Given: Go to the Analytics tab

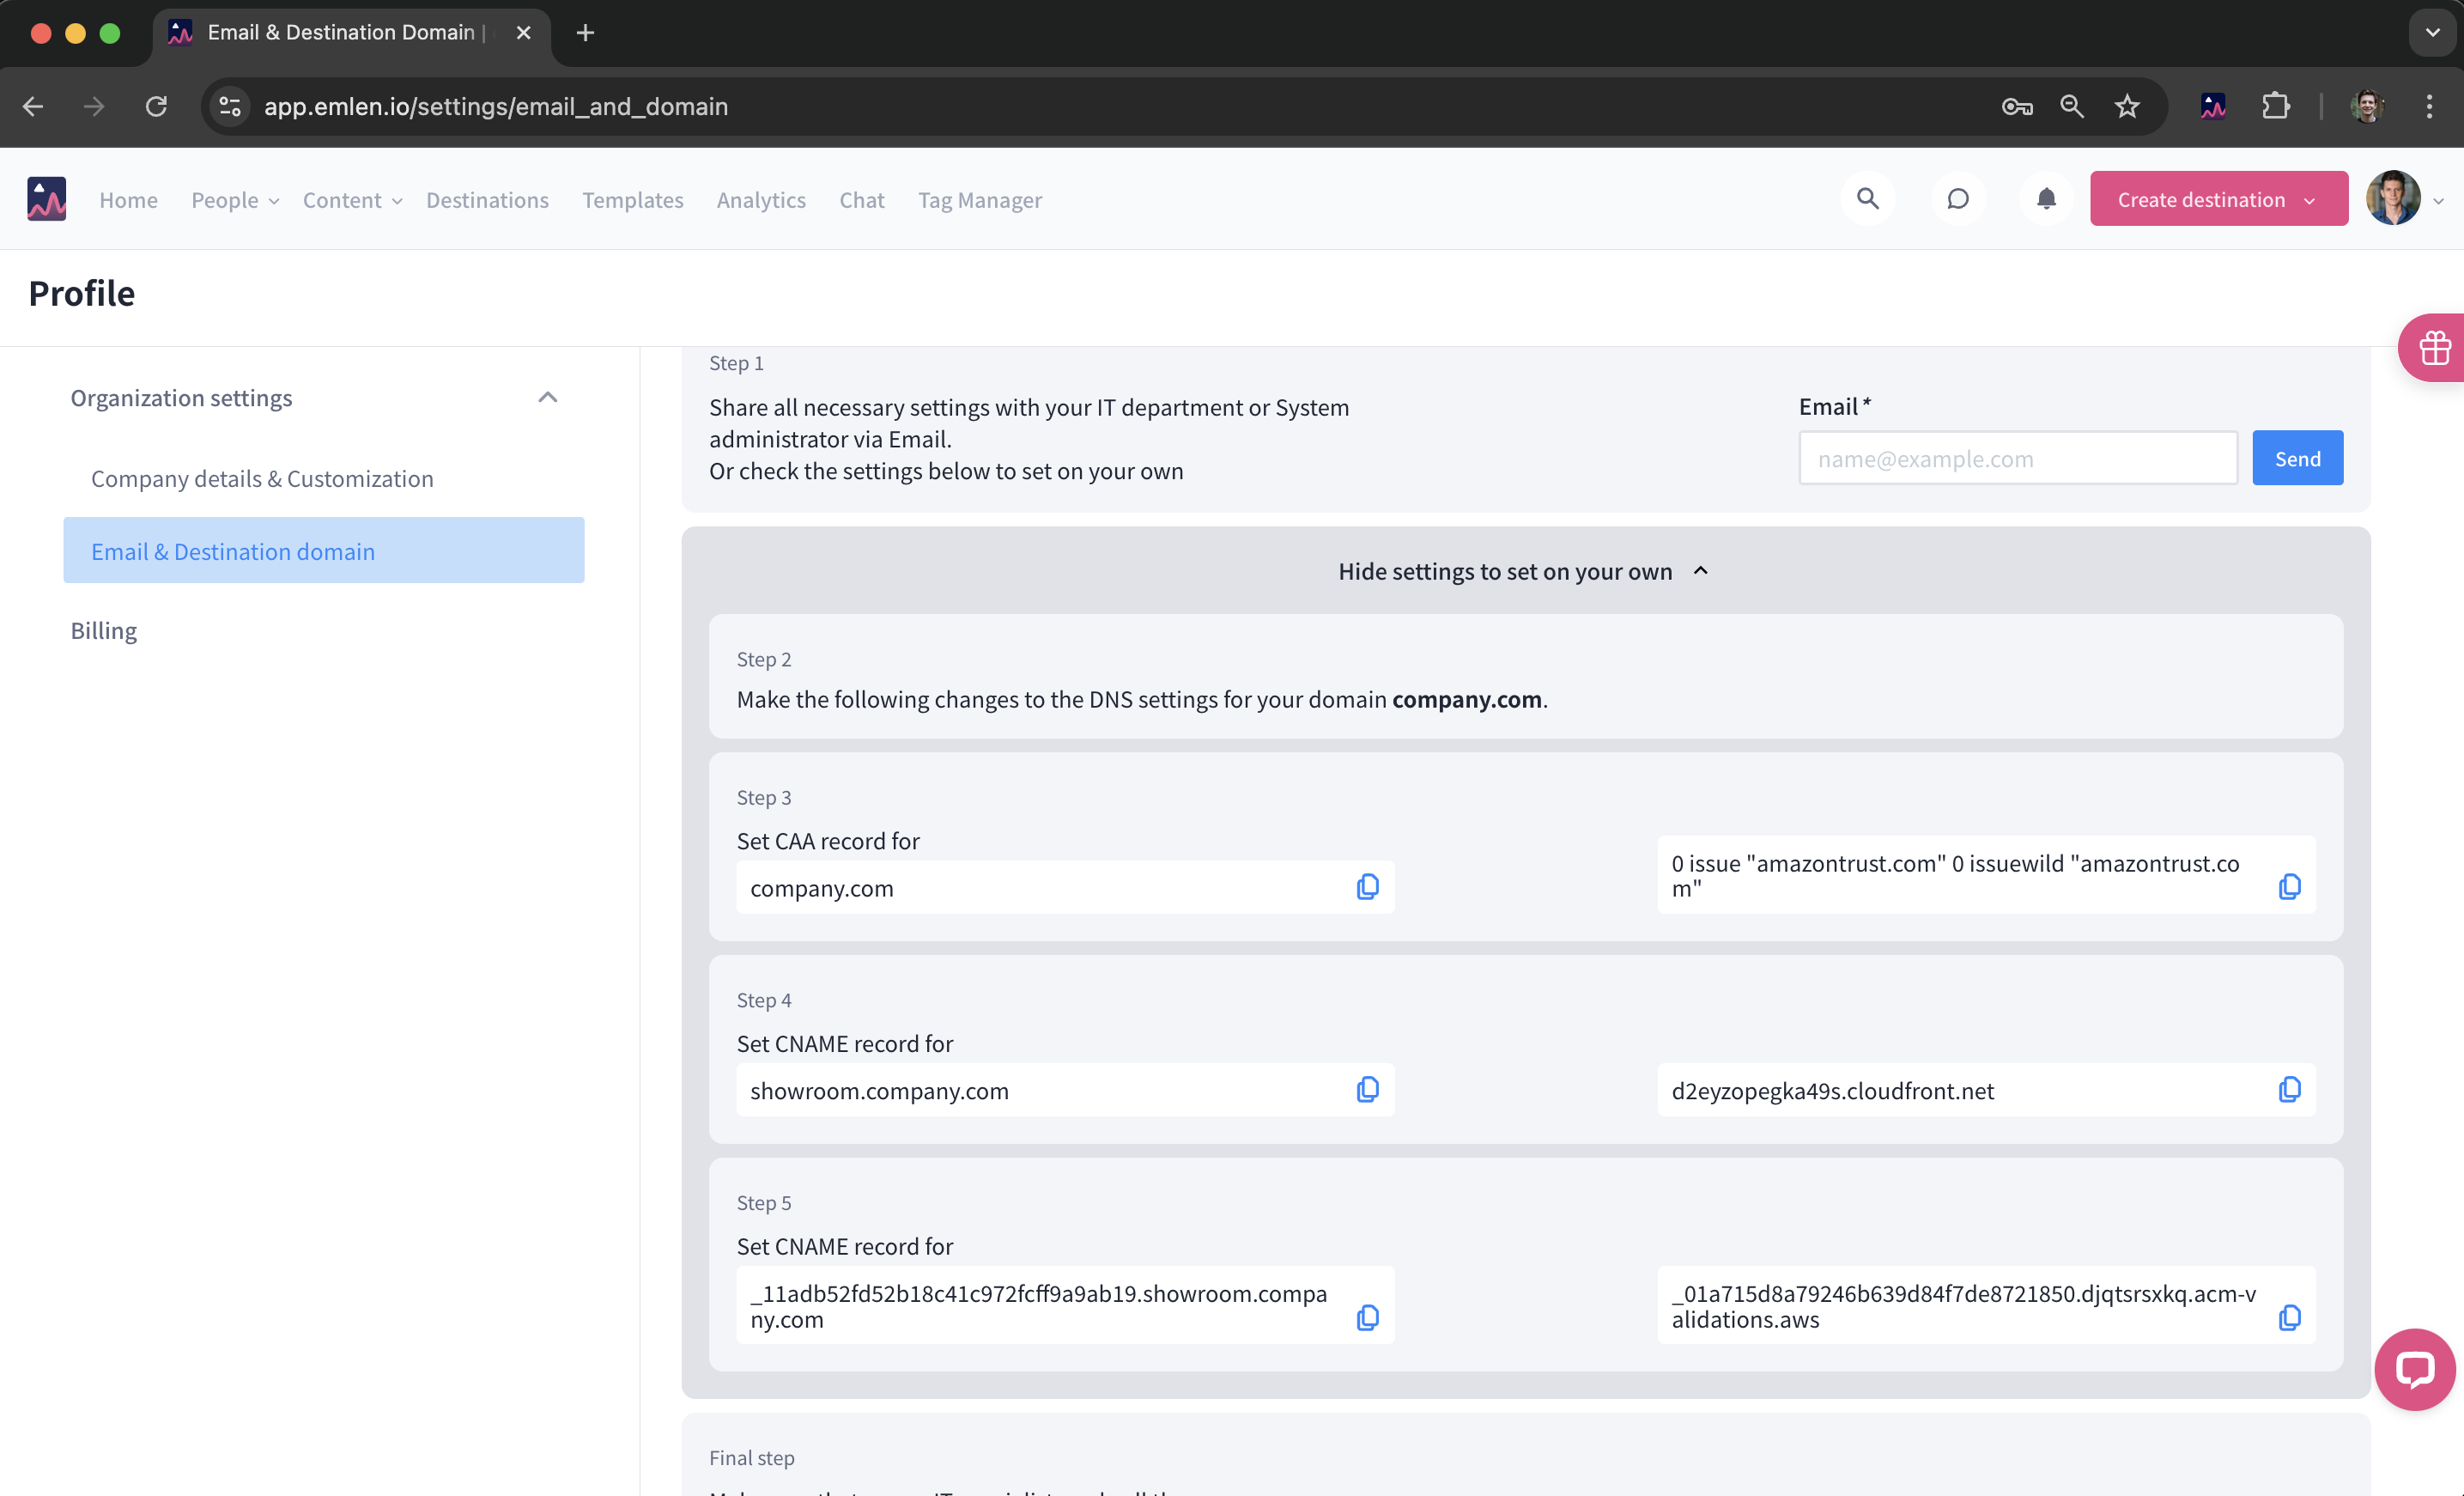Looking at the screenshot, I should click(760, 200).
